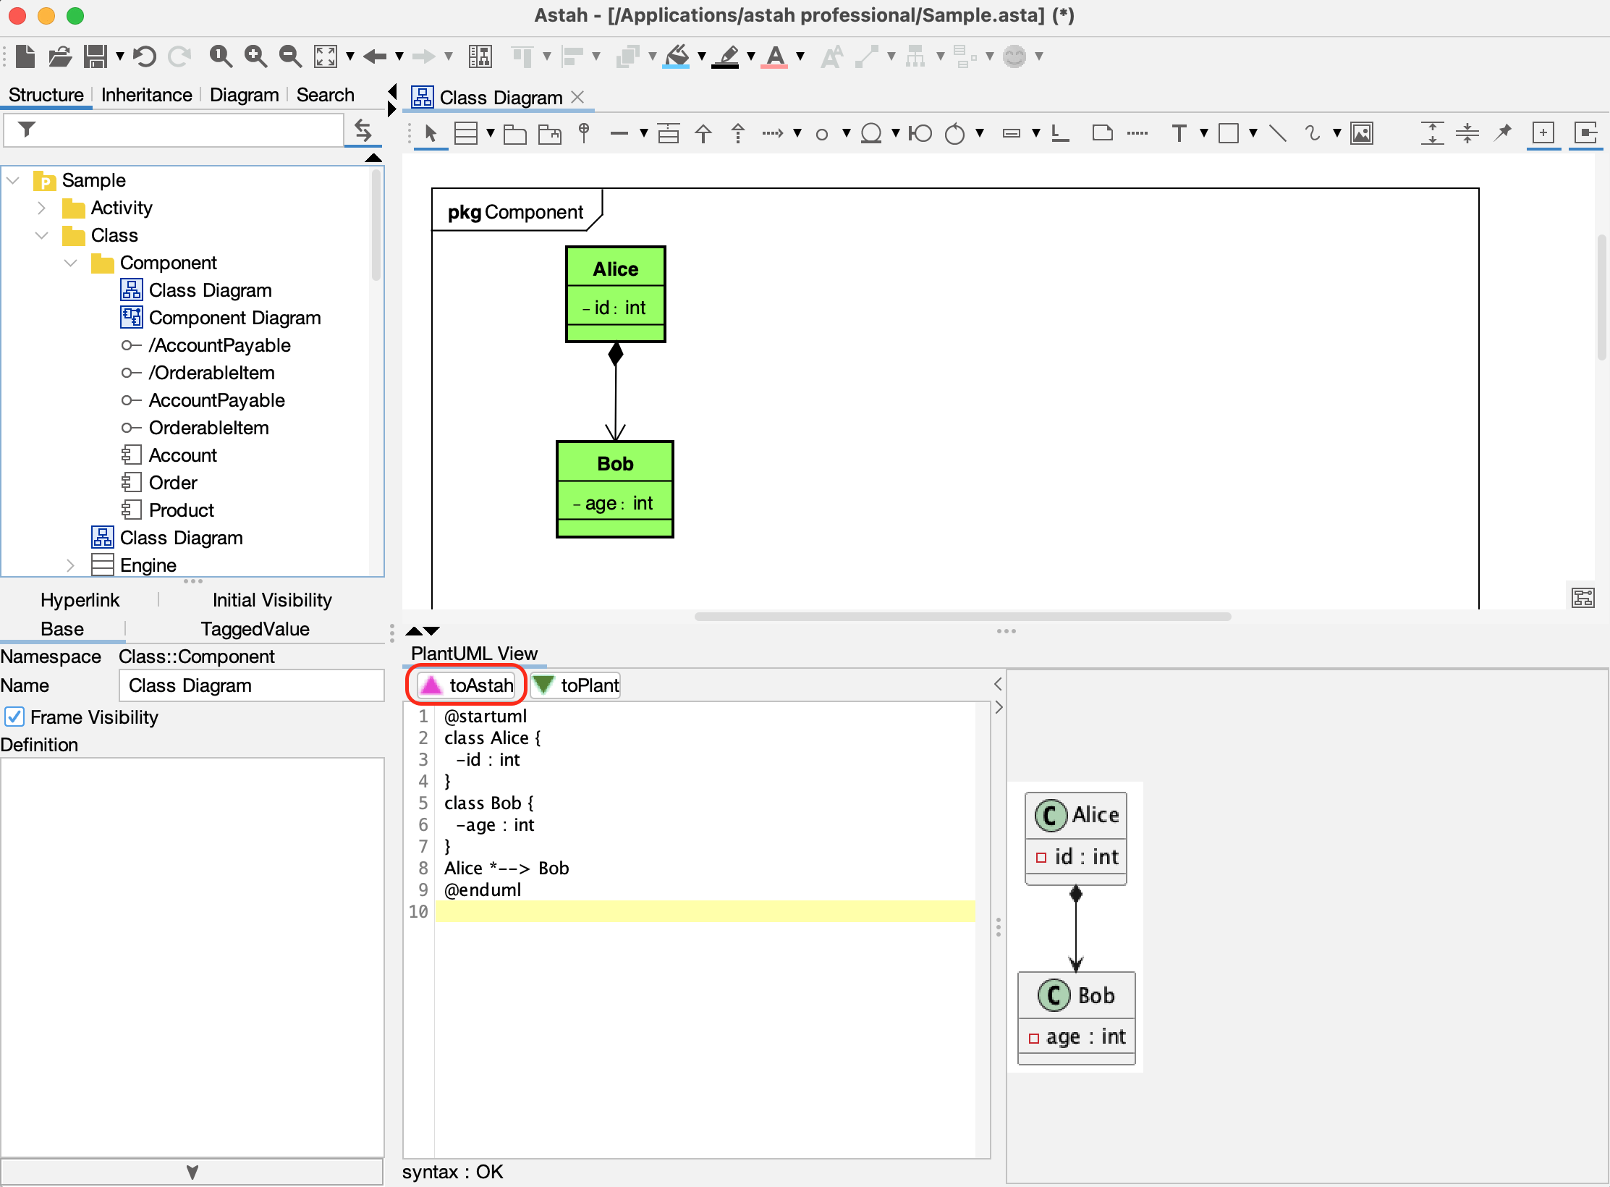The width and height of the screenshot is (1610, 1187).
Task: Open the alignment guide panel icon
Action: pyautogui.click(x=480, y=56)
